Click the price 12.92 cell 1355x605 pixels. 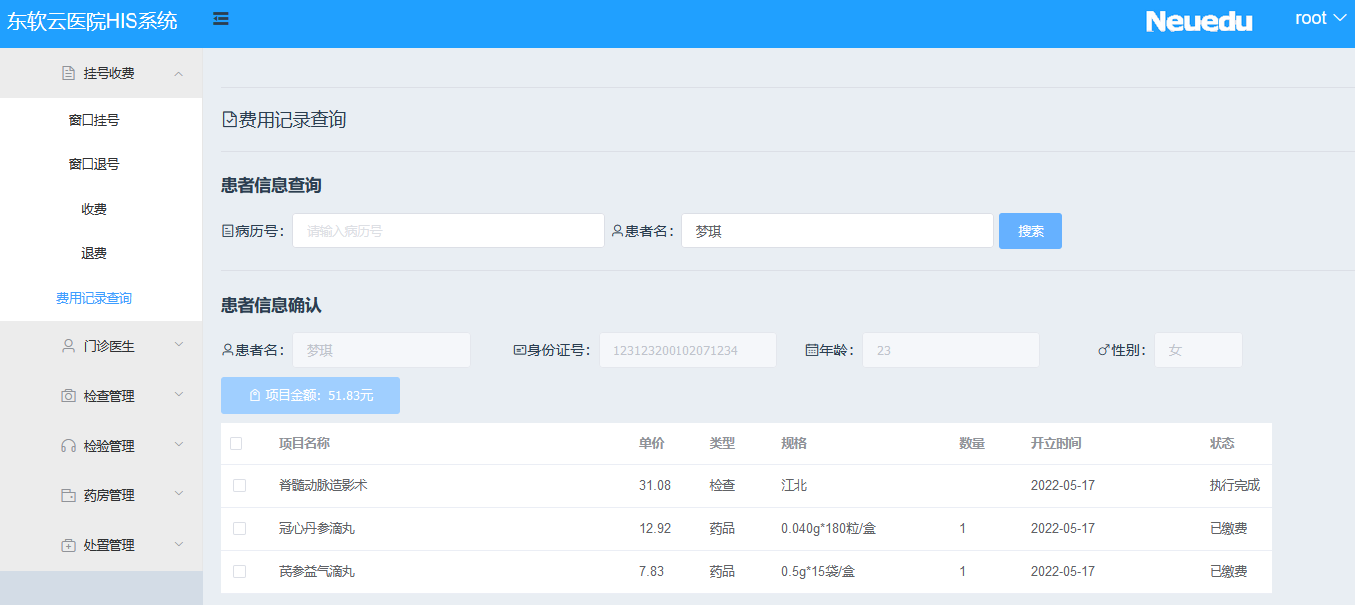point(655,529)
